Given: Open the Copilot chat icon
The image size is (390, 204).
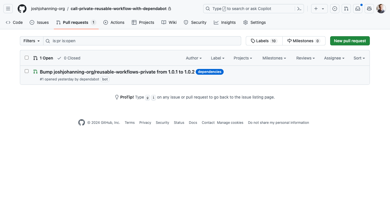Looking at the screenshot, I should (369, 9).
